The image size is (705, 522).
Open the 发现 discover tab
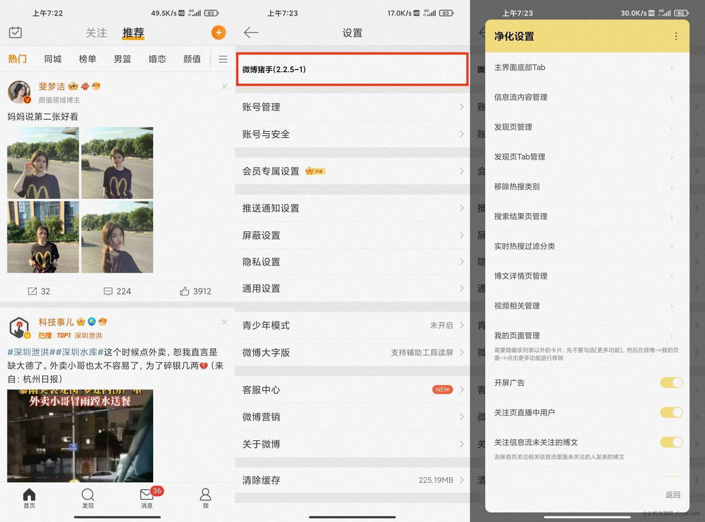pos(88,498)
